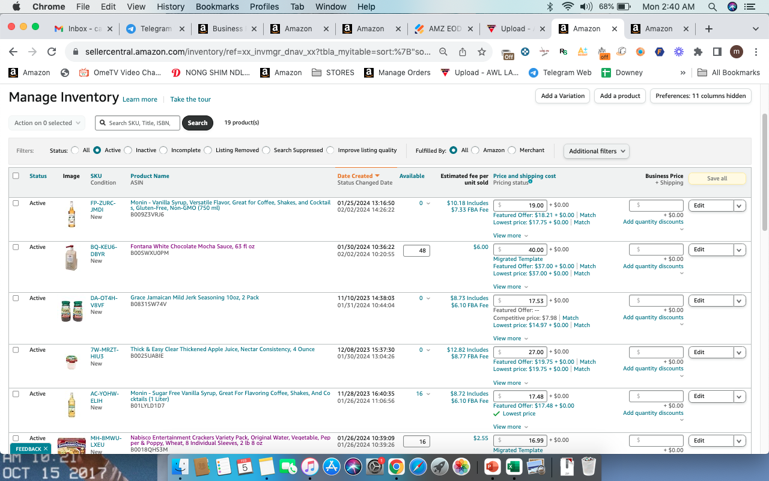
Task: Tick the select-all checkbox in table header
Action: pos(16,176)
